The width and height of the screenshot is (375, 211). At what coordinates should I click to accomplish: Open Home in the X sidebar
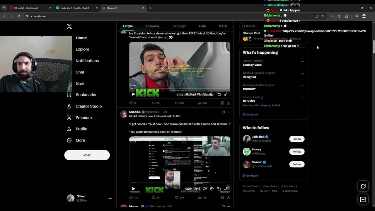(81, 38)
